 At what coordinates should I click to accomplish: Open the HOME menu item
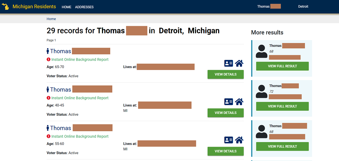coord(67,7)
